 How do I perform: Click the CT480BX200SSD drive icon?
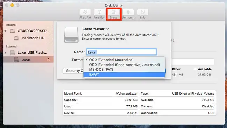click(x=13, y=31)
